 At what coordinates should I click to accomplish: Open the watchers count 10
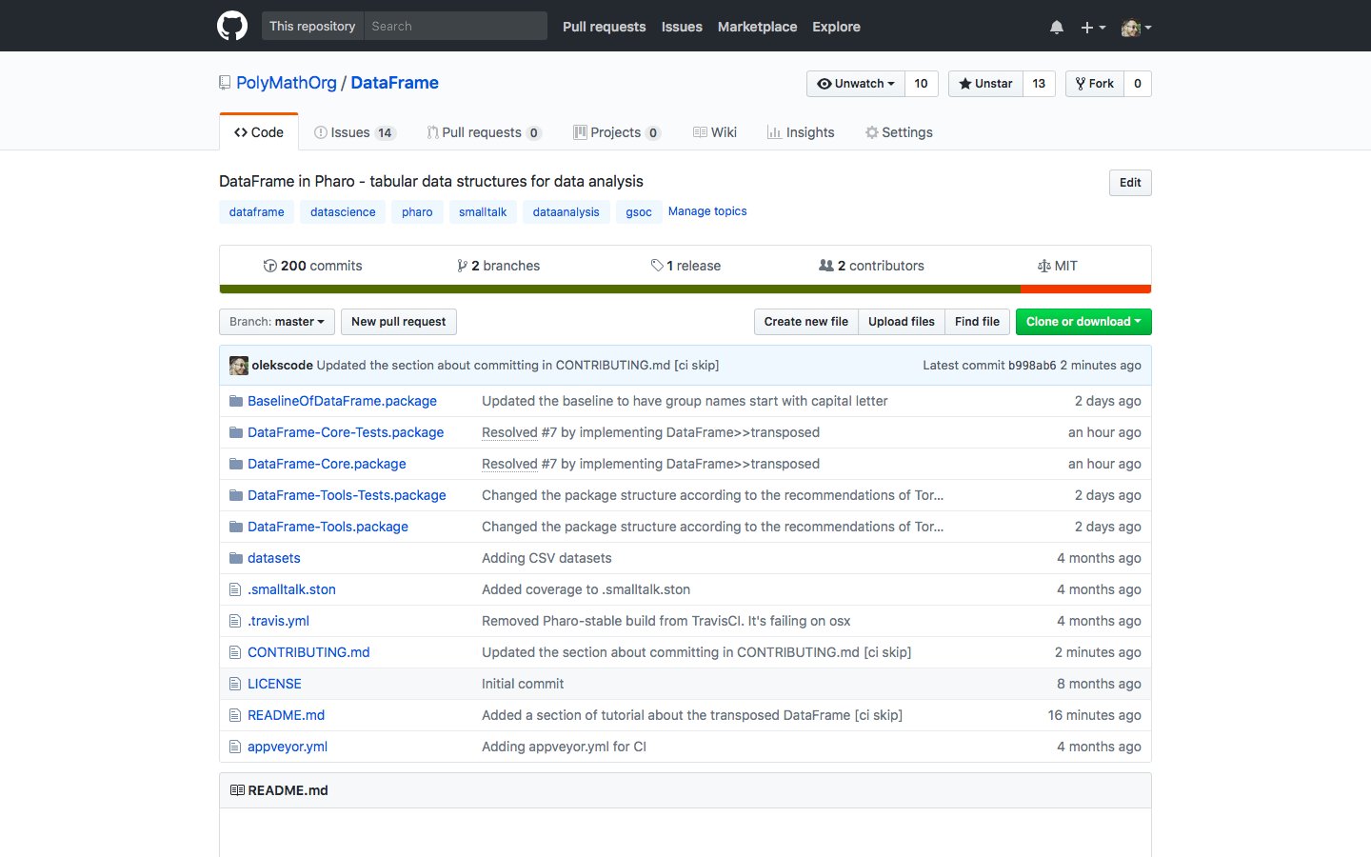pyautogui.click(x=921, y=84)
